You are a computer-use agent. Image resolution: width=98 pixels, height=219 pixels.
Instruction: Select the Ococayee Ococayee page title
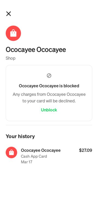[36, 50]
